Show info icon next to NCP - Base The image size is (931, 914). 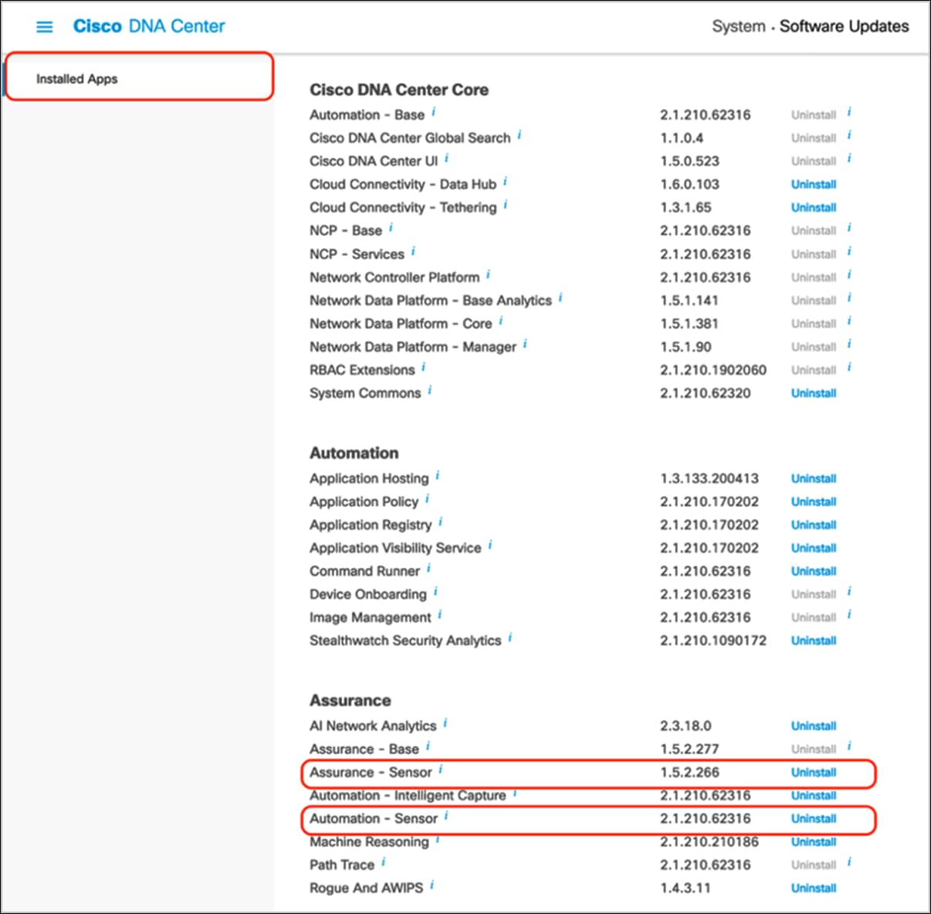[x=391, y=228]
